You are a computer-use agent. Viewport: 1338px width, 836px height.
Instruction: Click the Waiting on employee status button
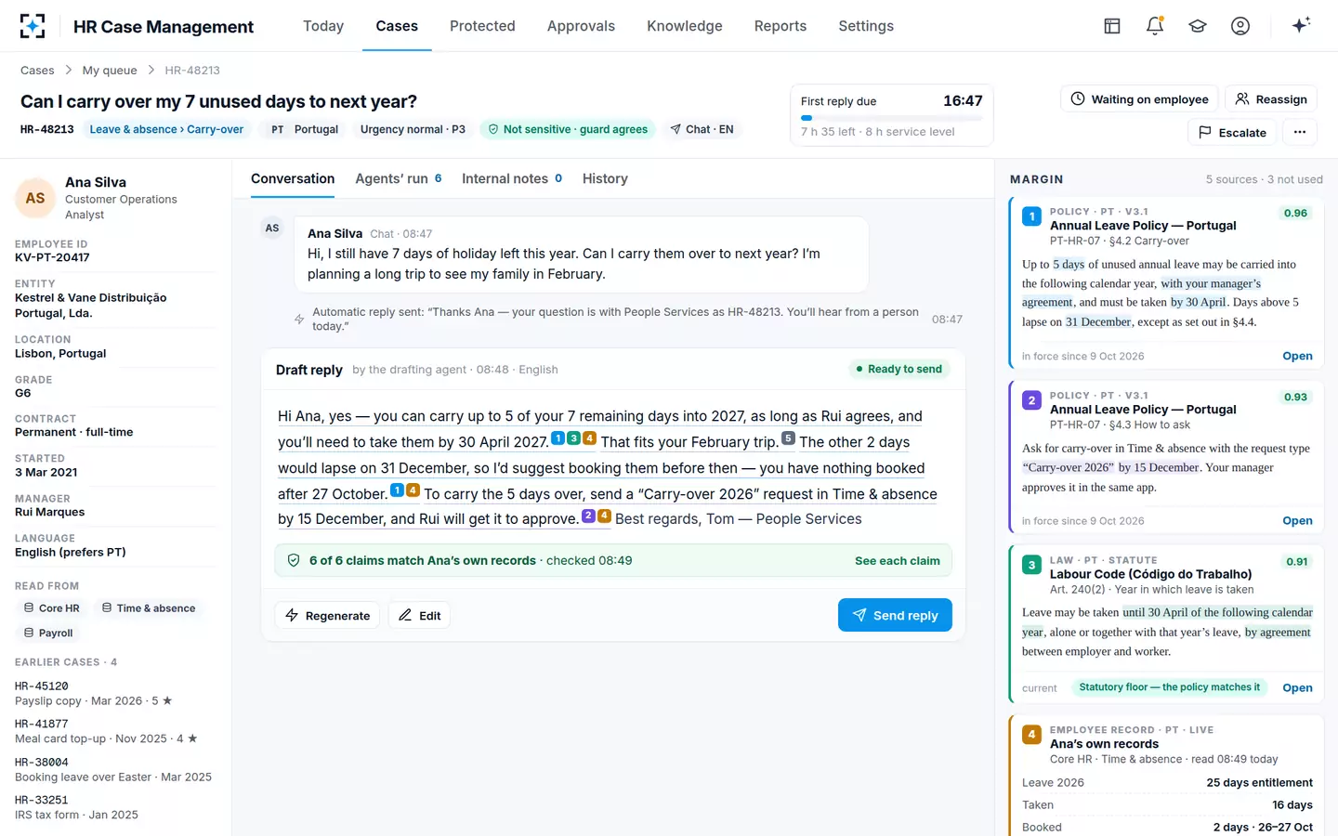tap(1139, 99)
